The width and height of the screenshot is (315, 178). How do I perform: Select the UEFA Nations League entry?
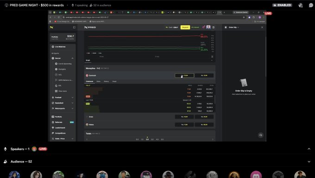coord(64,80)
